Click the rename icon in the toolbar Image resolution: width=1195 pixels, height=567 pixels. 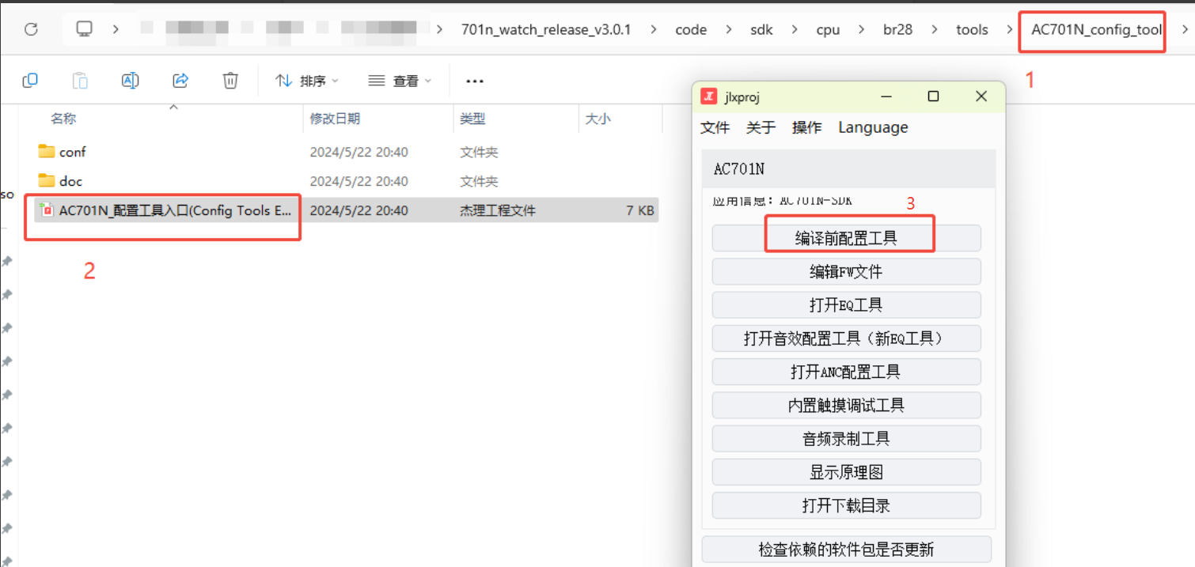[131, 80]
